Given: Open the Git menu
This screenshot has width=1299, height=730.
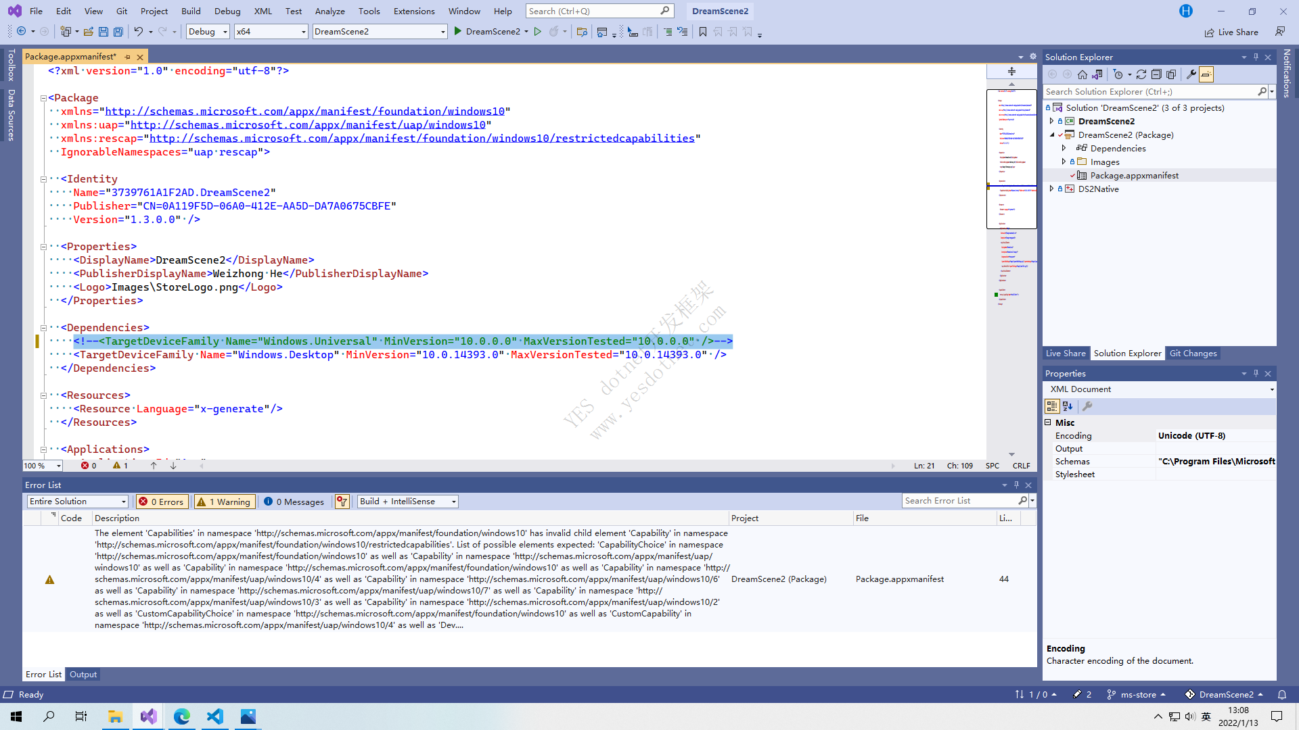Looking at the screenshot, I should point(122,11).
